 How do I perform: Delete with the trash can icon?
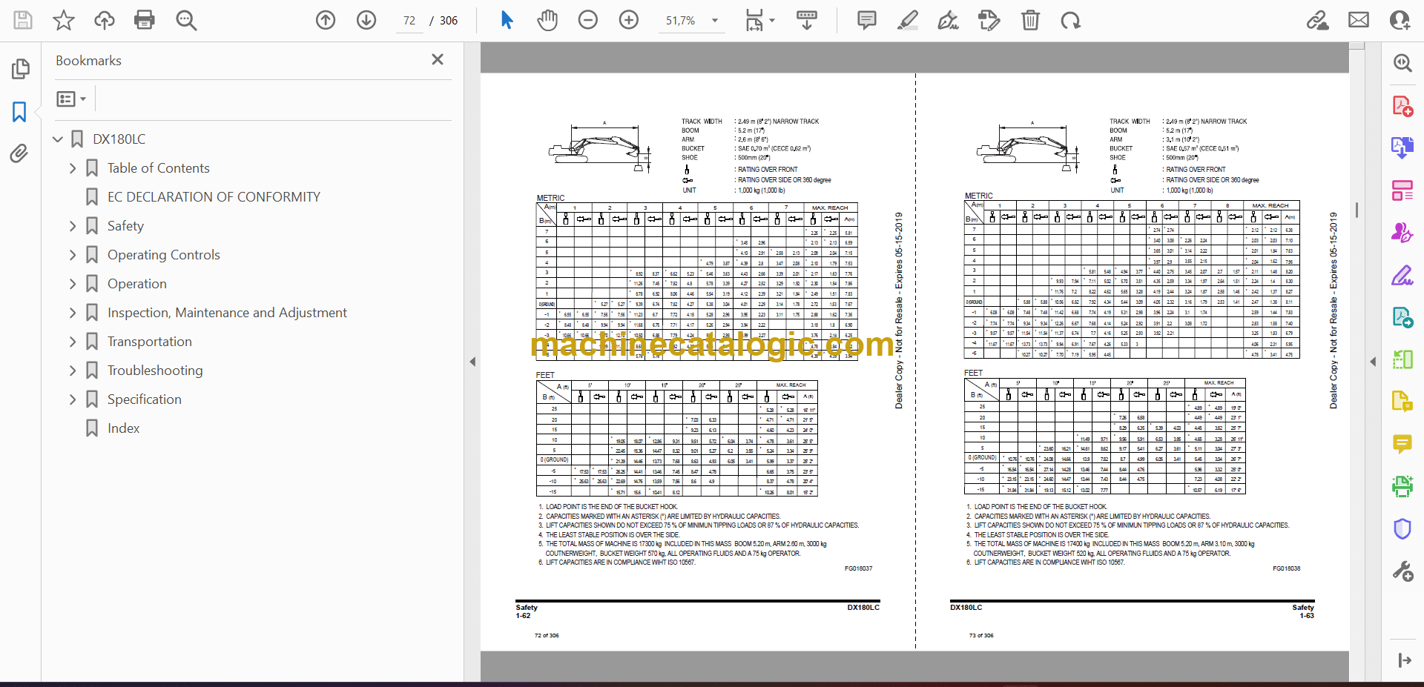(1030, 20)
